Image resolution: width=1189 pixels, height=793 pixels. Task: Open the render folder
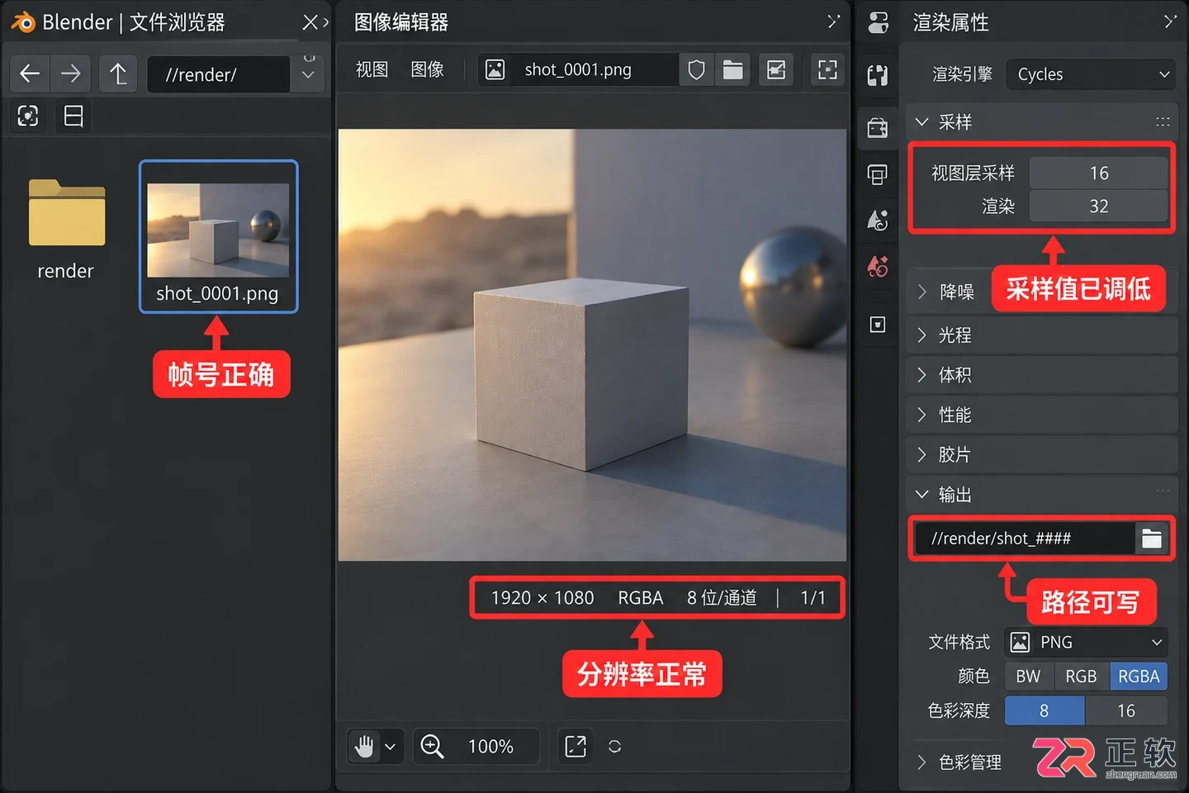[66, 229]
